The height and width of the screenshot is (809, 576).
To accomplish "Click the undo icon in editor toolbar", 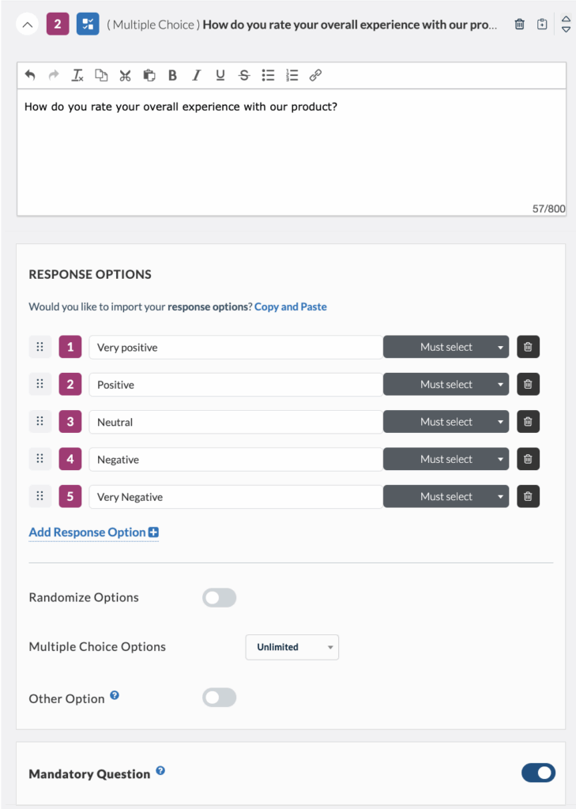I will 30,75.
